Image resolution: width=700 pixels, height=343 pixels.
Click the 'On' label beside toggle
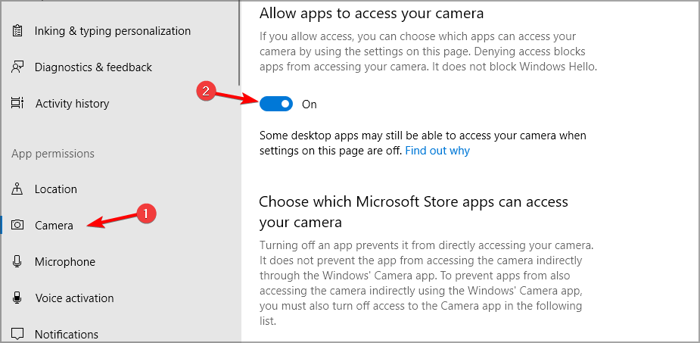click(x=310, y=104)
